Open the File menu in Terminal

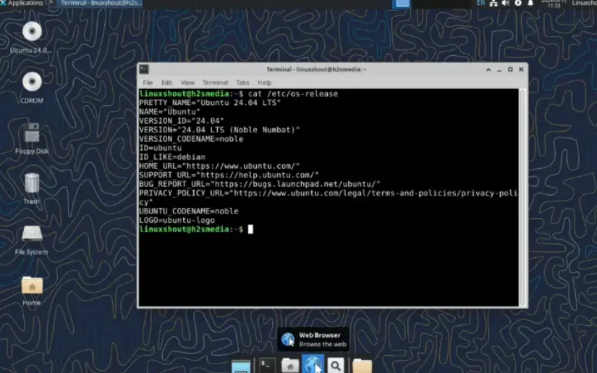tap(148, 83)
